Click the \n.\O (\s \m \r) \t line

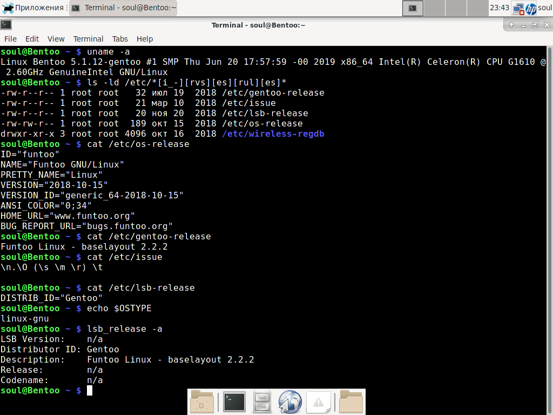51,267
